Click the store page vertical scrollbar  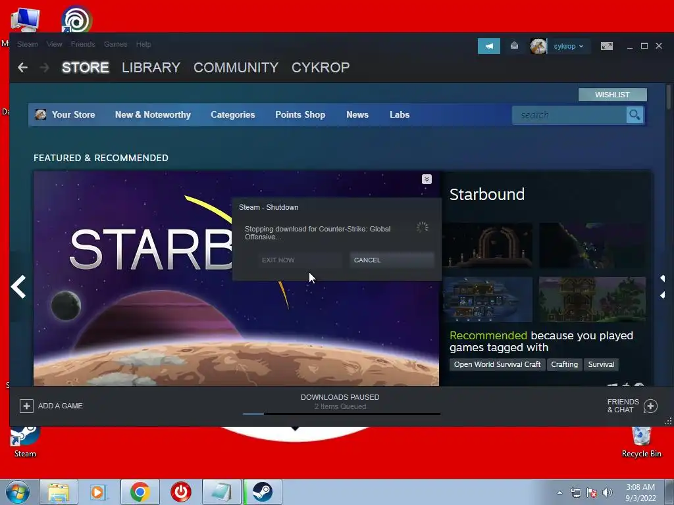tap(669, 97)
